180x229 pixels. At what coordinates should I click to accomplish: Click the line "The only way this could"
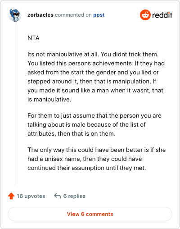pyautogui.click(x=97, y=150)
